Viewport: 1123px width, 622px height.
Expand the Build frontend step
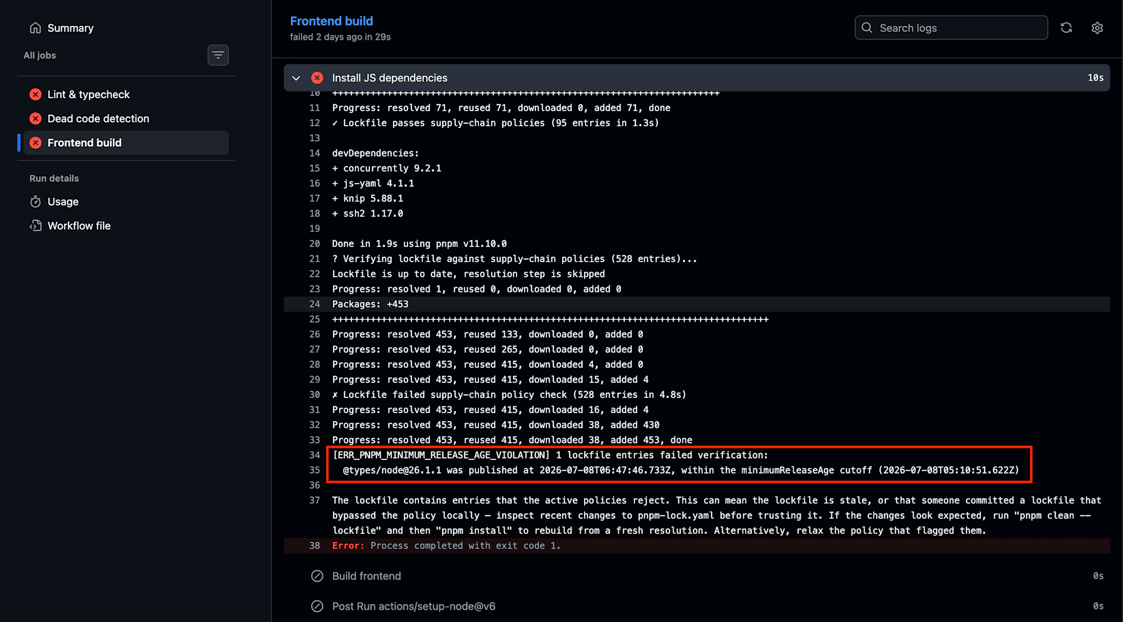click(697, 576)
